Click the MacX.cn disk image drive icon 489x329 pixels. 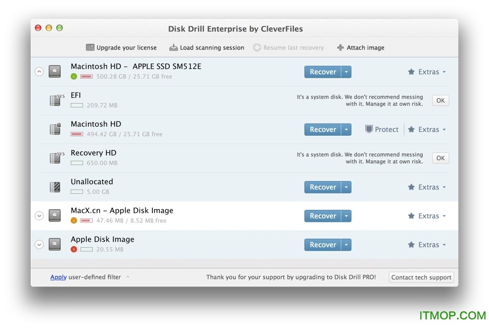coord(54,215)
